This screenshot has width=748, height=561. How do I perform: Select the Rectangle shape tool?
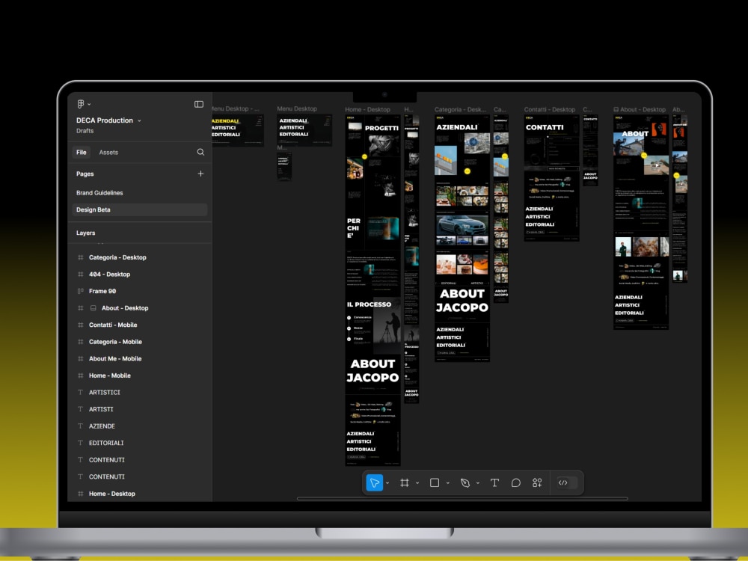(x=435, y=482)
